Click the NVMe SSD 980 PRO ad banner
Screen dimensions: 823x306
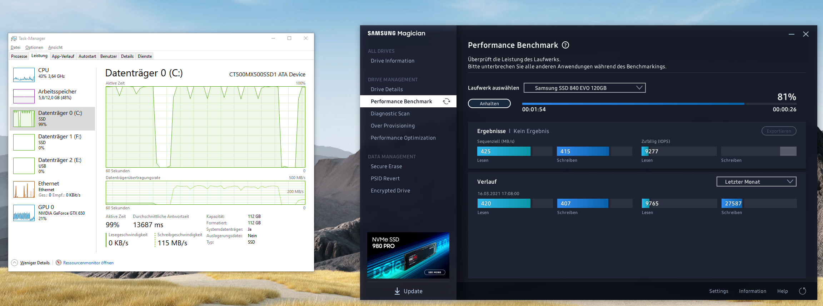[x=408, y=255]
